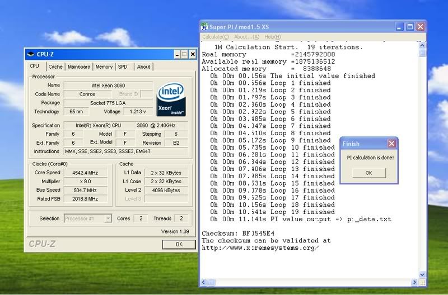Click the Real memory line in Super PI

(x=268, y=54)
